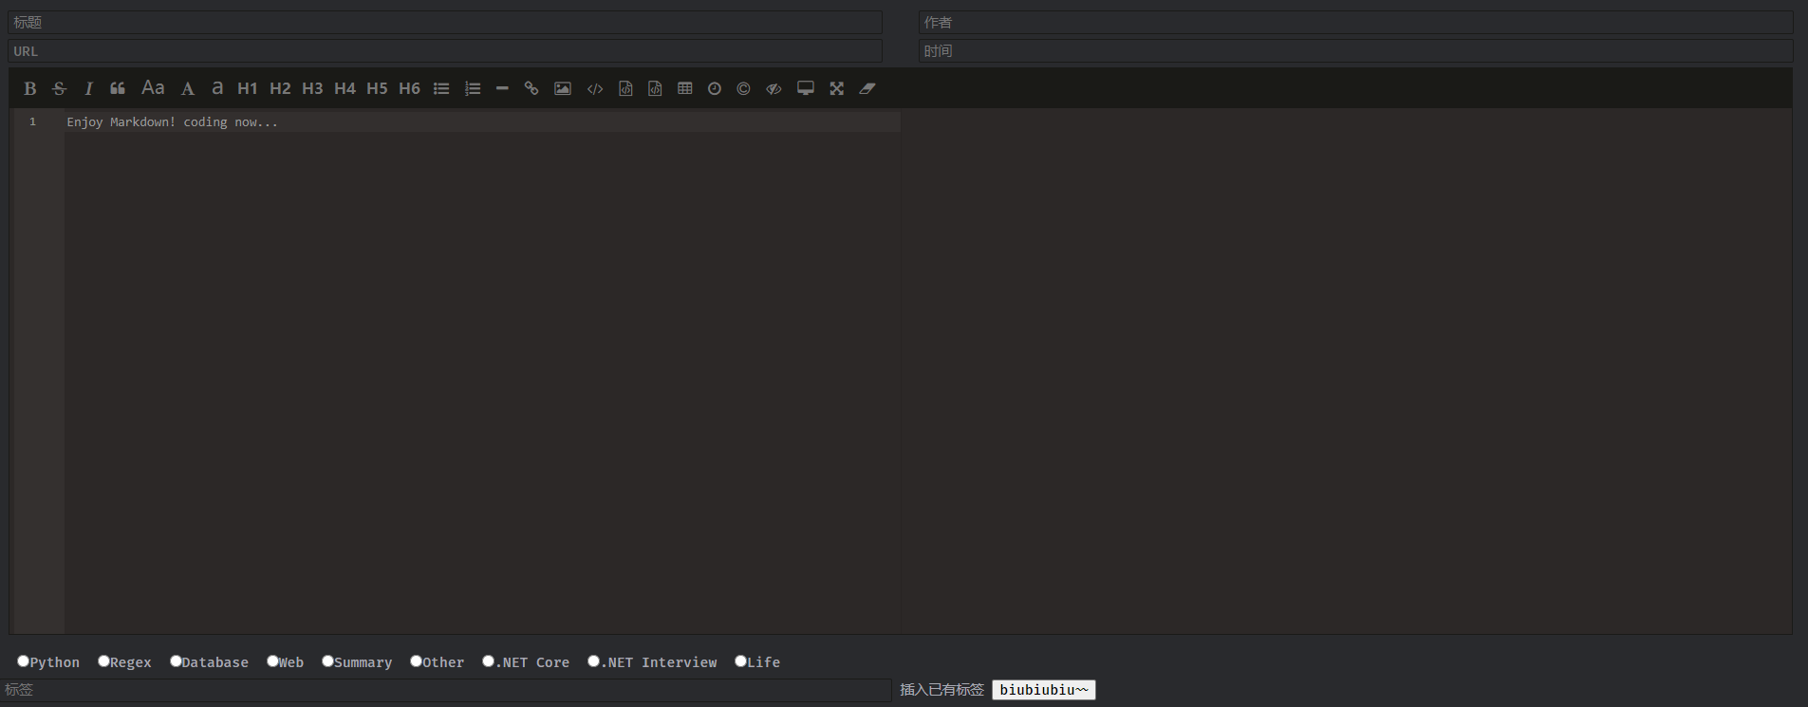Insert a table
The image size is (1808, 707).
point(685,88)
